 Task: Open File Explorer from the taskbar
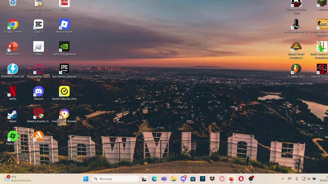coord(173,179)
